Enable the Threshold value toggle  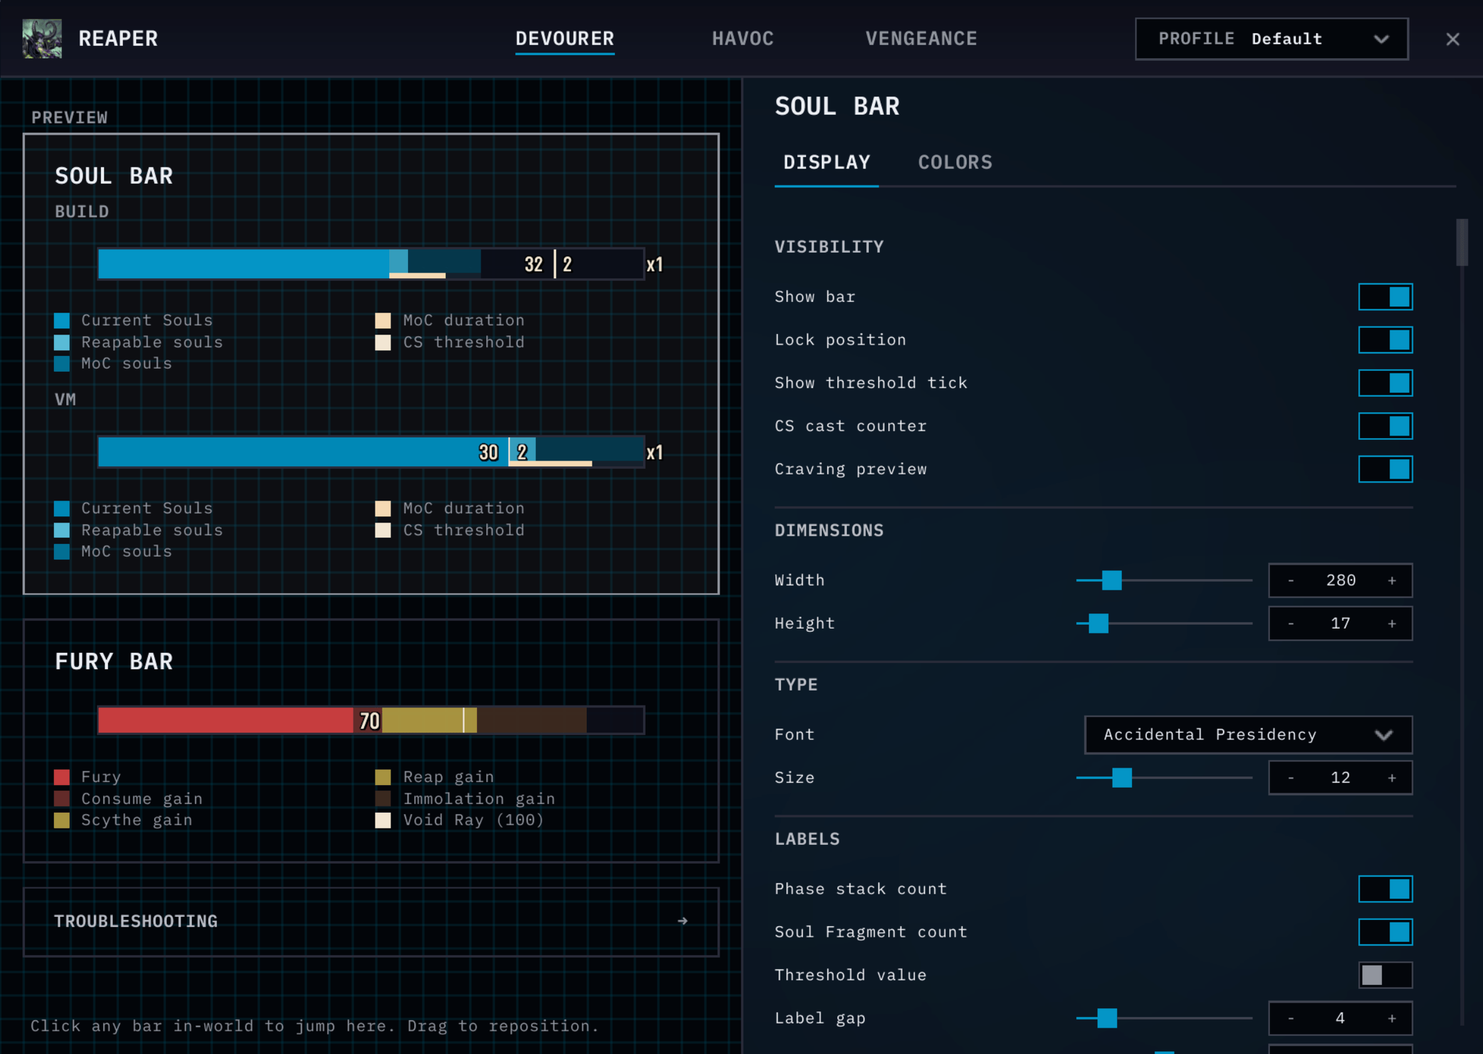click(1385, 975)
